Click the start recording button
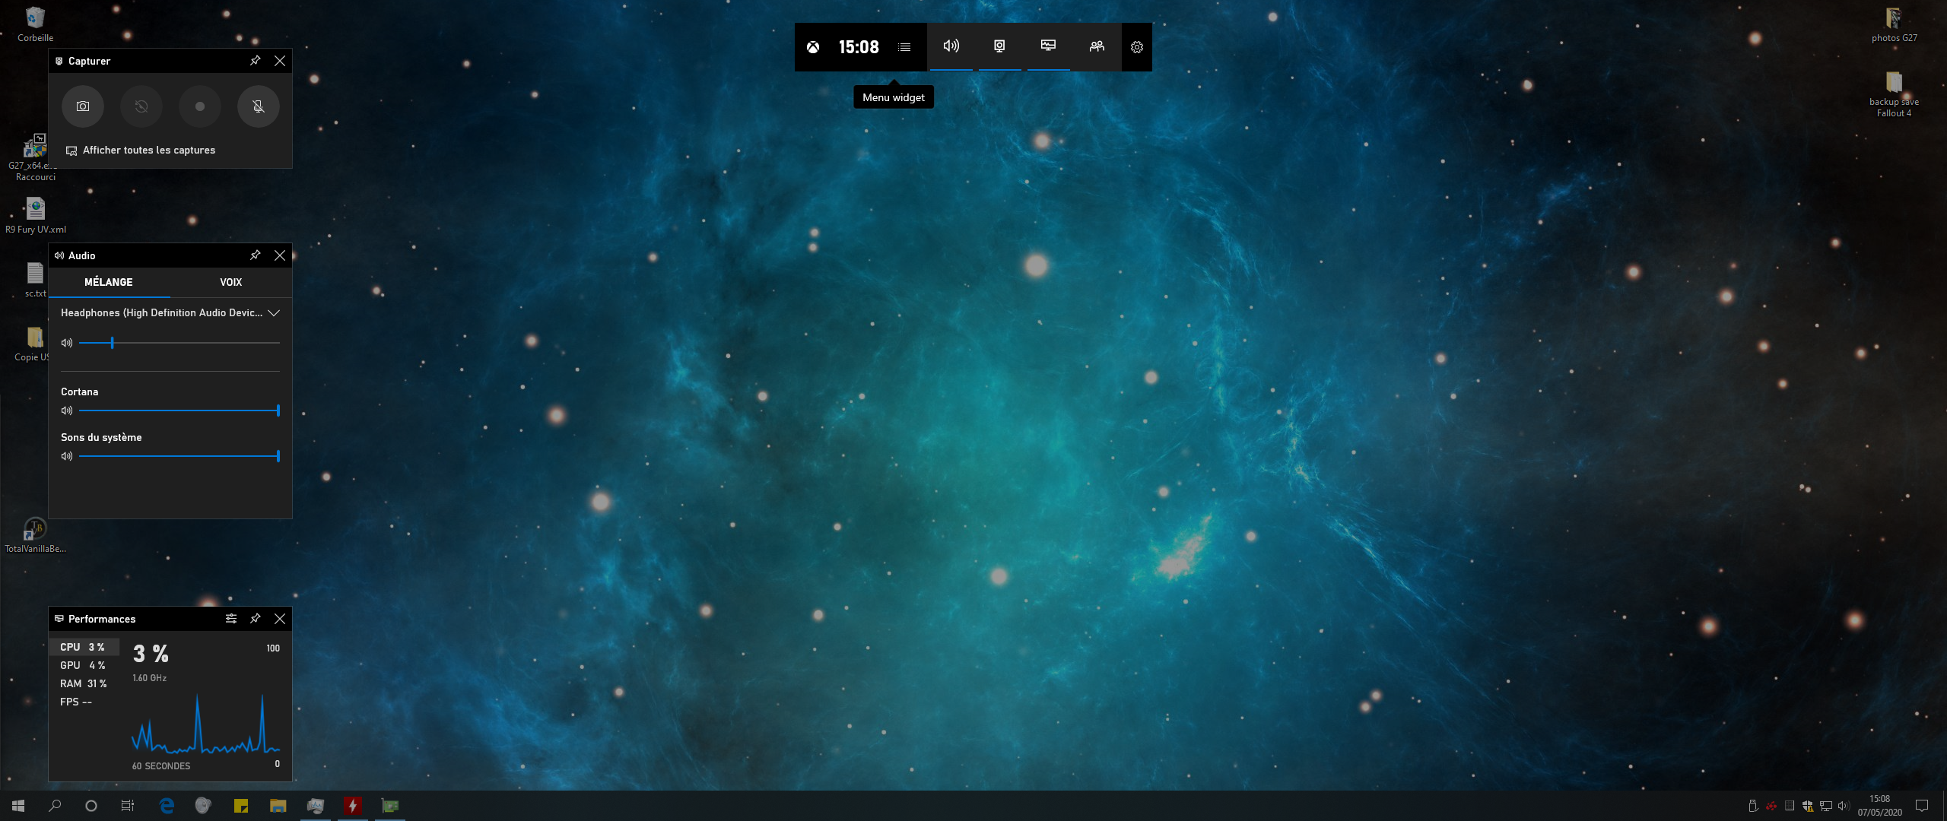 (x=200, y=106)
